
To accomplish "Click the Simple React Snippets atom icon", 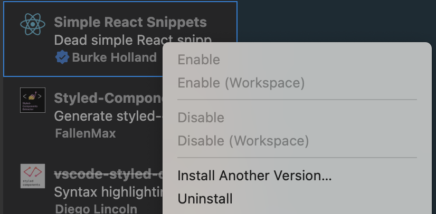I will tap(33, 24).
